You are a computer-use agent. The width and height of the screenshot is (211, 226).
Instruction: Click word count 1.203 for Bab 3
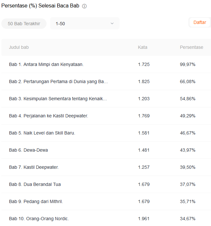[144, 99]
